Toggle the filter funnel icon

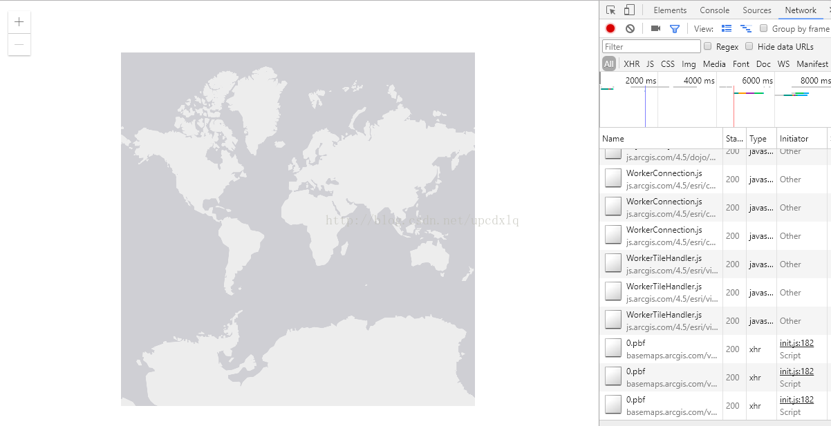(675, 28)
